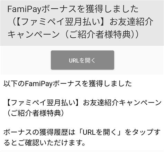Click ボーナスの獲得履歴は at start of paragraph

coord(39,132)
